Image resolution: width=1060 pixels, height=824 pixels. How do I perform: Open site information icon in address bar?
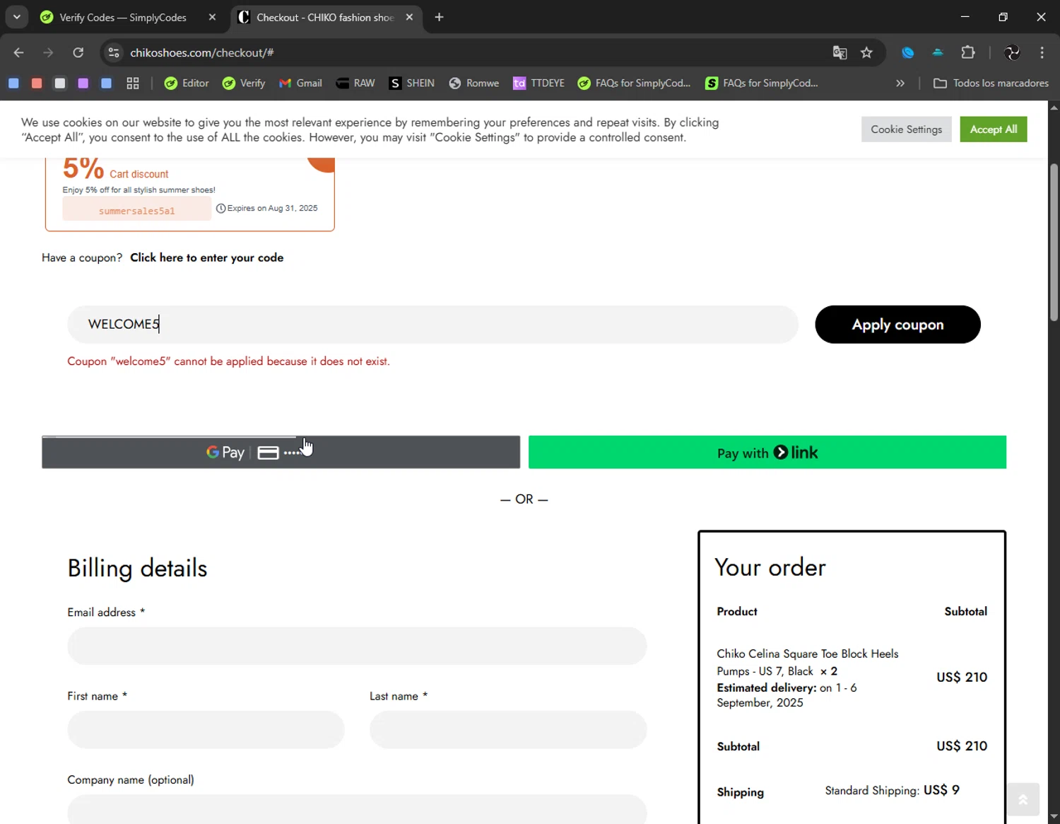point(114,52)
